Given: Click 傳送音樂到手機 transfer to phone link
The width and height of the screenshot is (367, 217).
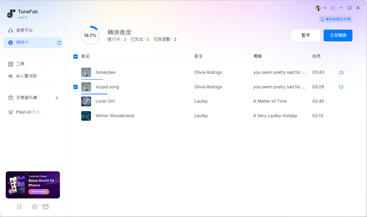Looking at the screenshot, I should tap(335, 19).
